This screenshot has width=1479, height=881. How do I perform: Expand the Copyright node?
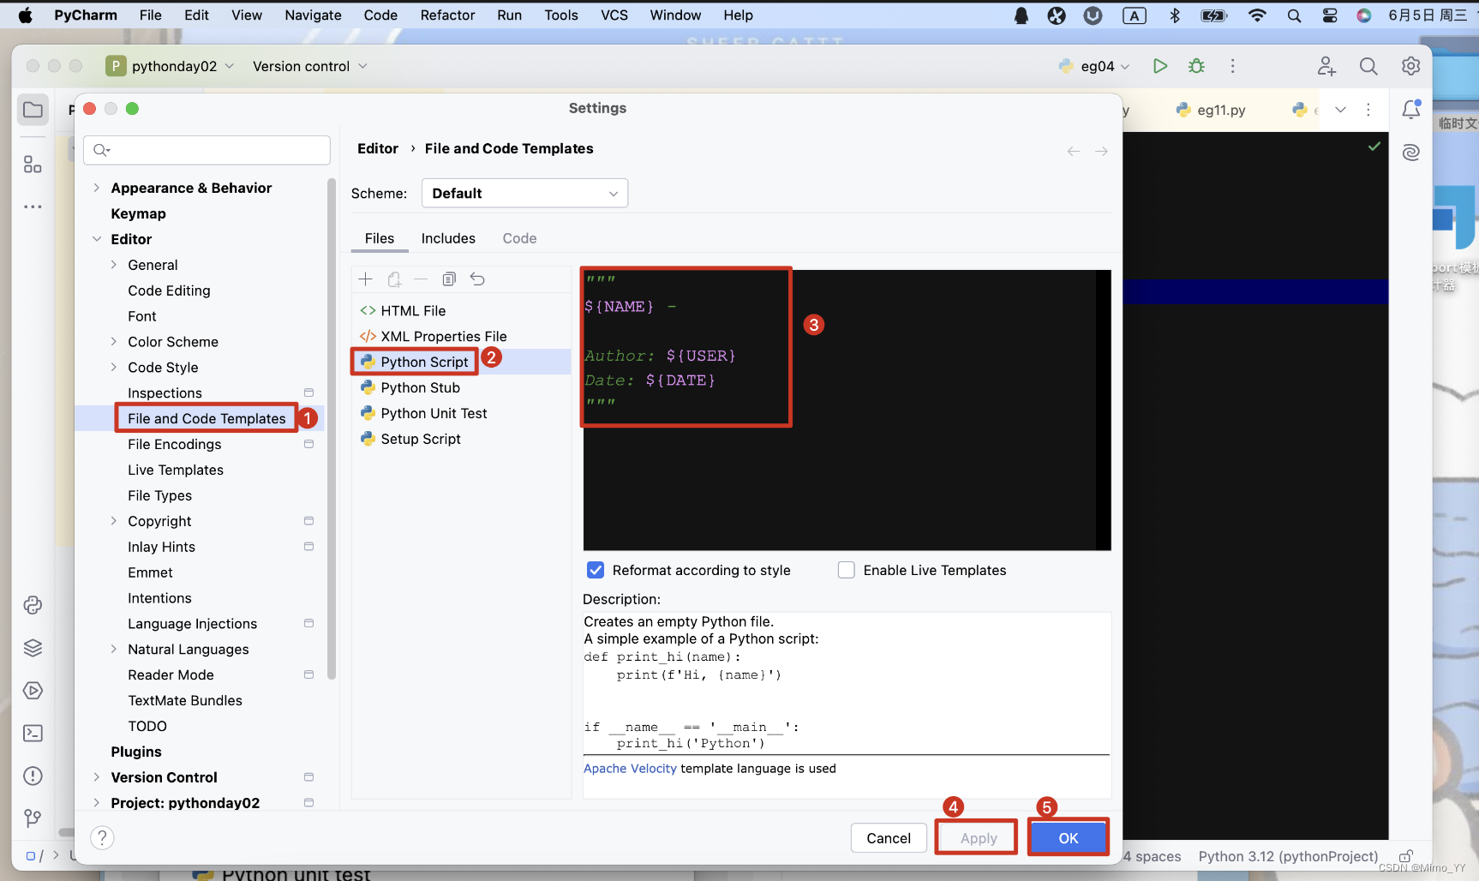coord(114,521)
